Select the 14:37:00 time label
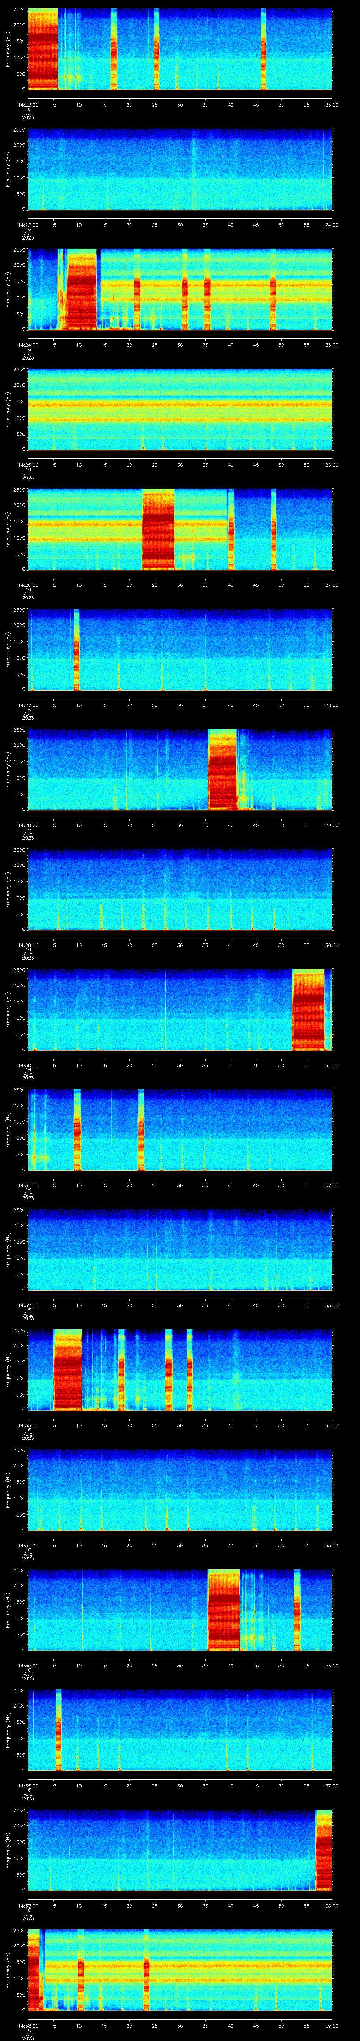The image size is (360, 2041). coord(28,1905)
